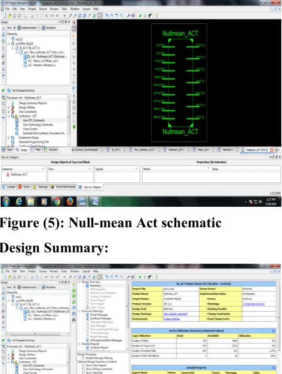Select Simulation view radio in upper ISE window
282x374 pixels.
[39, 28]
